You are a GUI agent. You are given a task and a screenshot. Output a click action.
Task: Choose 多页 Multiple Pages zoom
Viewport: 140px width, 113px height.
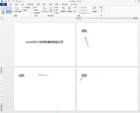(x=56, y=10)
